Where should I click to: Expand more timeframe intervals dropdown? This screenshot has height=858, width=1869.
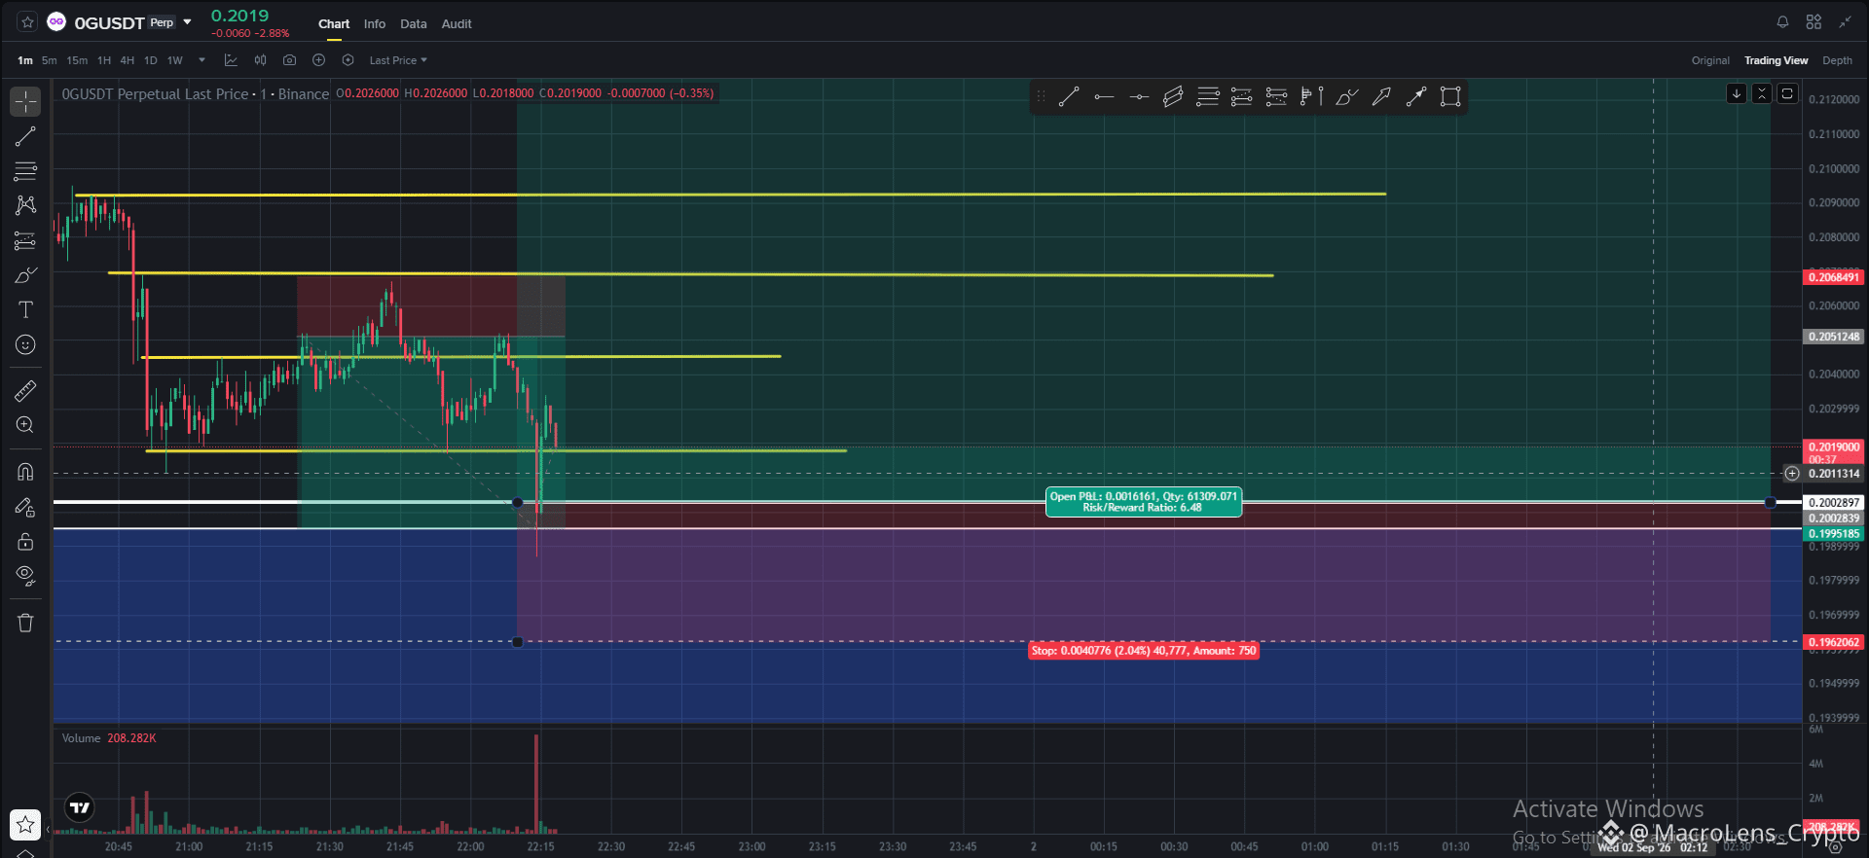tap(202, 60)
